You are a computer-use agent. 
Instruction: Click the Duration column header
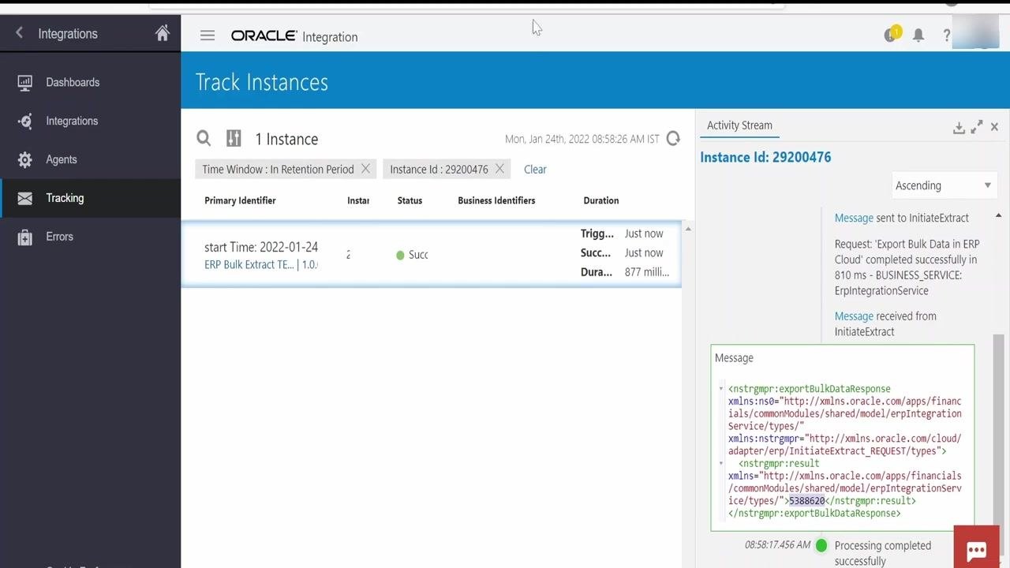(601, 200)
